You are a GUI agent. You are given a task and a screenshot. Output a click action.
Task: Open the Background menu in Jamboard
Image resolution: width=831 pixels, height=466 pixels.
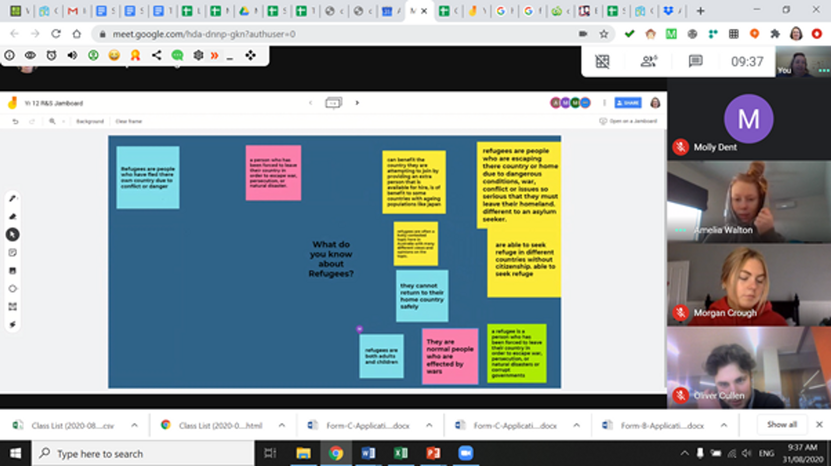coord(90,121)
